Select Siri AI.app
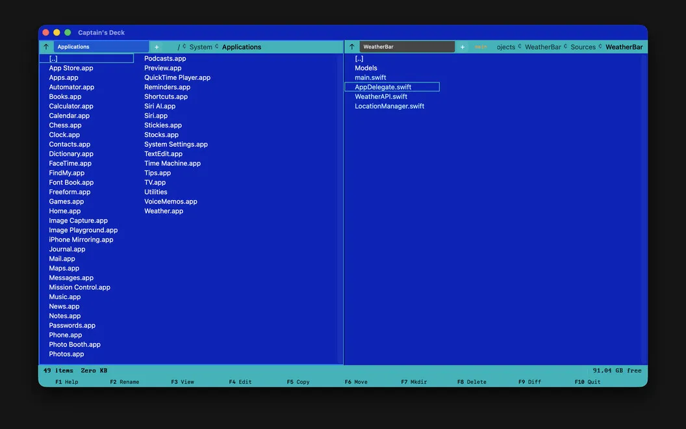 (160, 106)
